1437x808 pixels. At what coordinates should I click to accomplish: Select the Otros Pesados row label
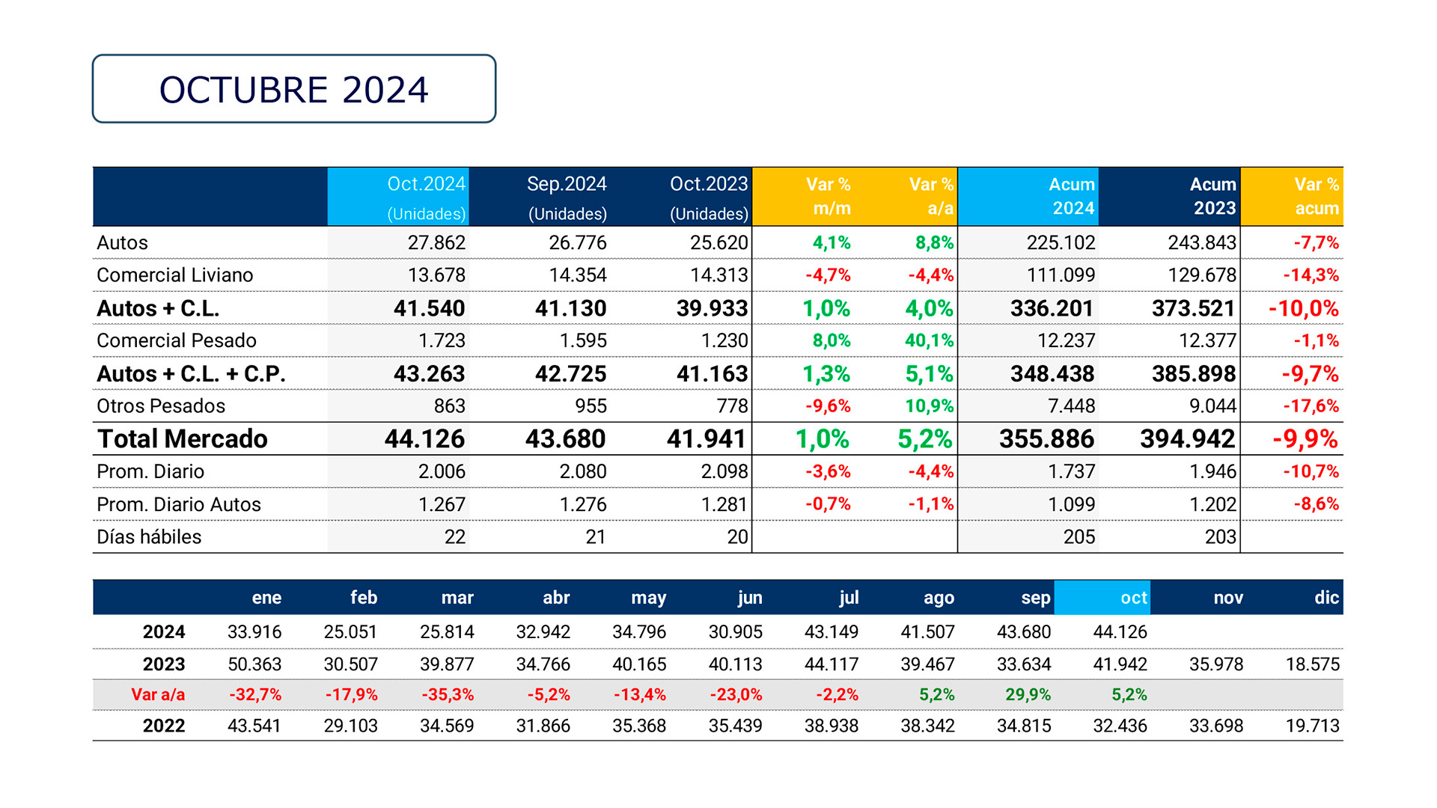(161, 406)
